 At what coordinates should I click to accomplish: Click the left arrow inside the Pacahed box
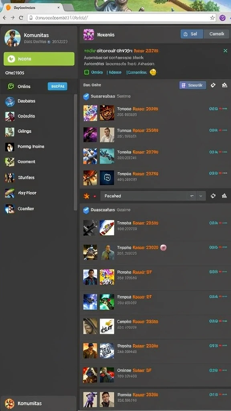click(192, 196)
